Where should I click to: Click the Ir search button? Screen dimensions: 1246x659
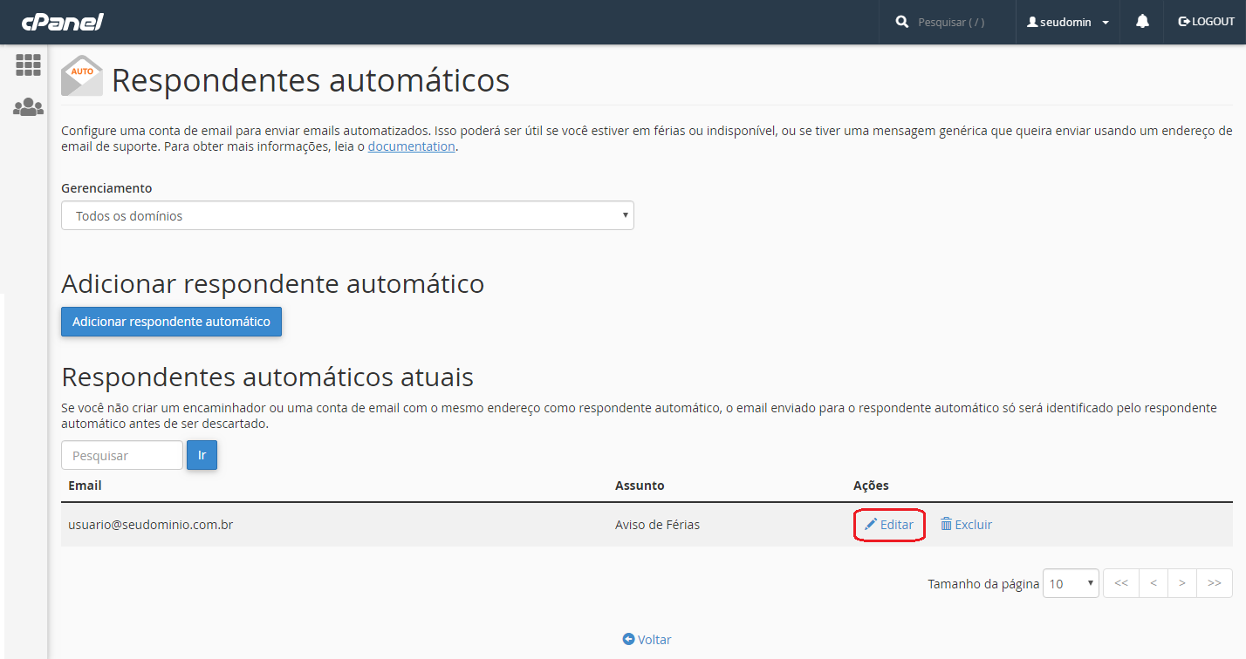coord(202,455)
